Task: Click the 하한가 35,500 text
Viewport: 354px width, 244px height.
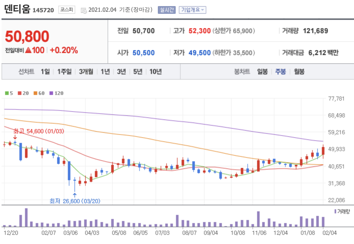Action: [234, 53]
